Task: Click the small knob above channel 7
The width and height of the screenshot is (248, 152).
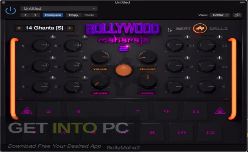Action: pos(187,78)
